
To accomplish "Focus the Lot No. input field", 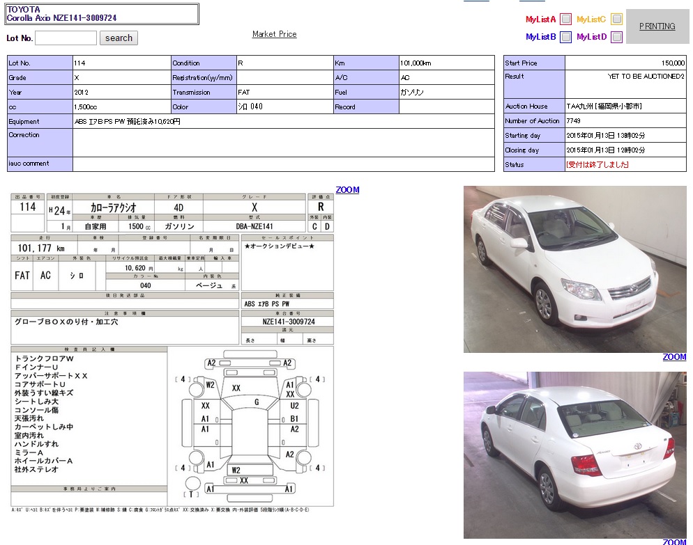I will pos(66,38).
